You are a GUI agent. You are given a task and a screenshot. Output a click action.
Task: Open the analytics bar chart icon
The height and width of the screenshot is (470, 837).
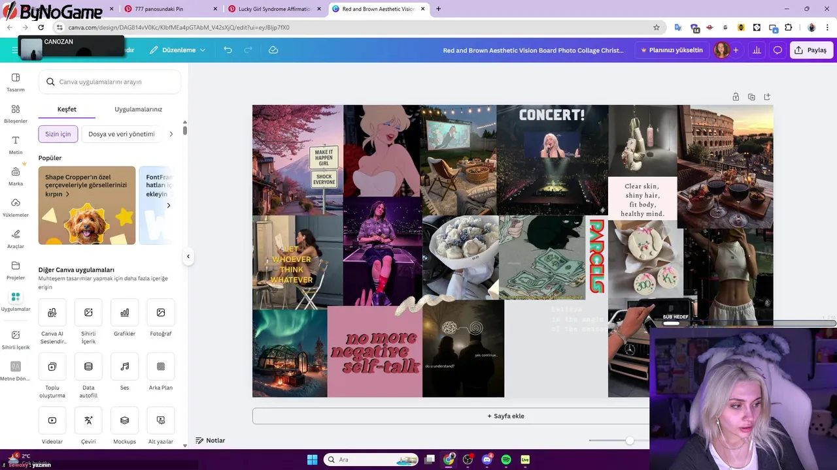pos(757,50)
